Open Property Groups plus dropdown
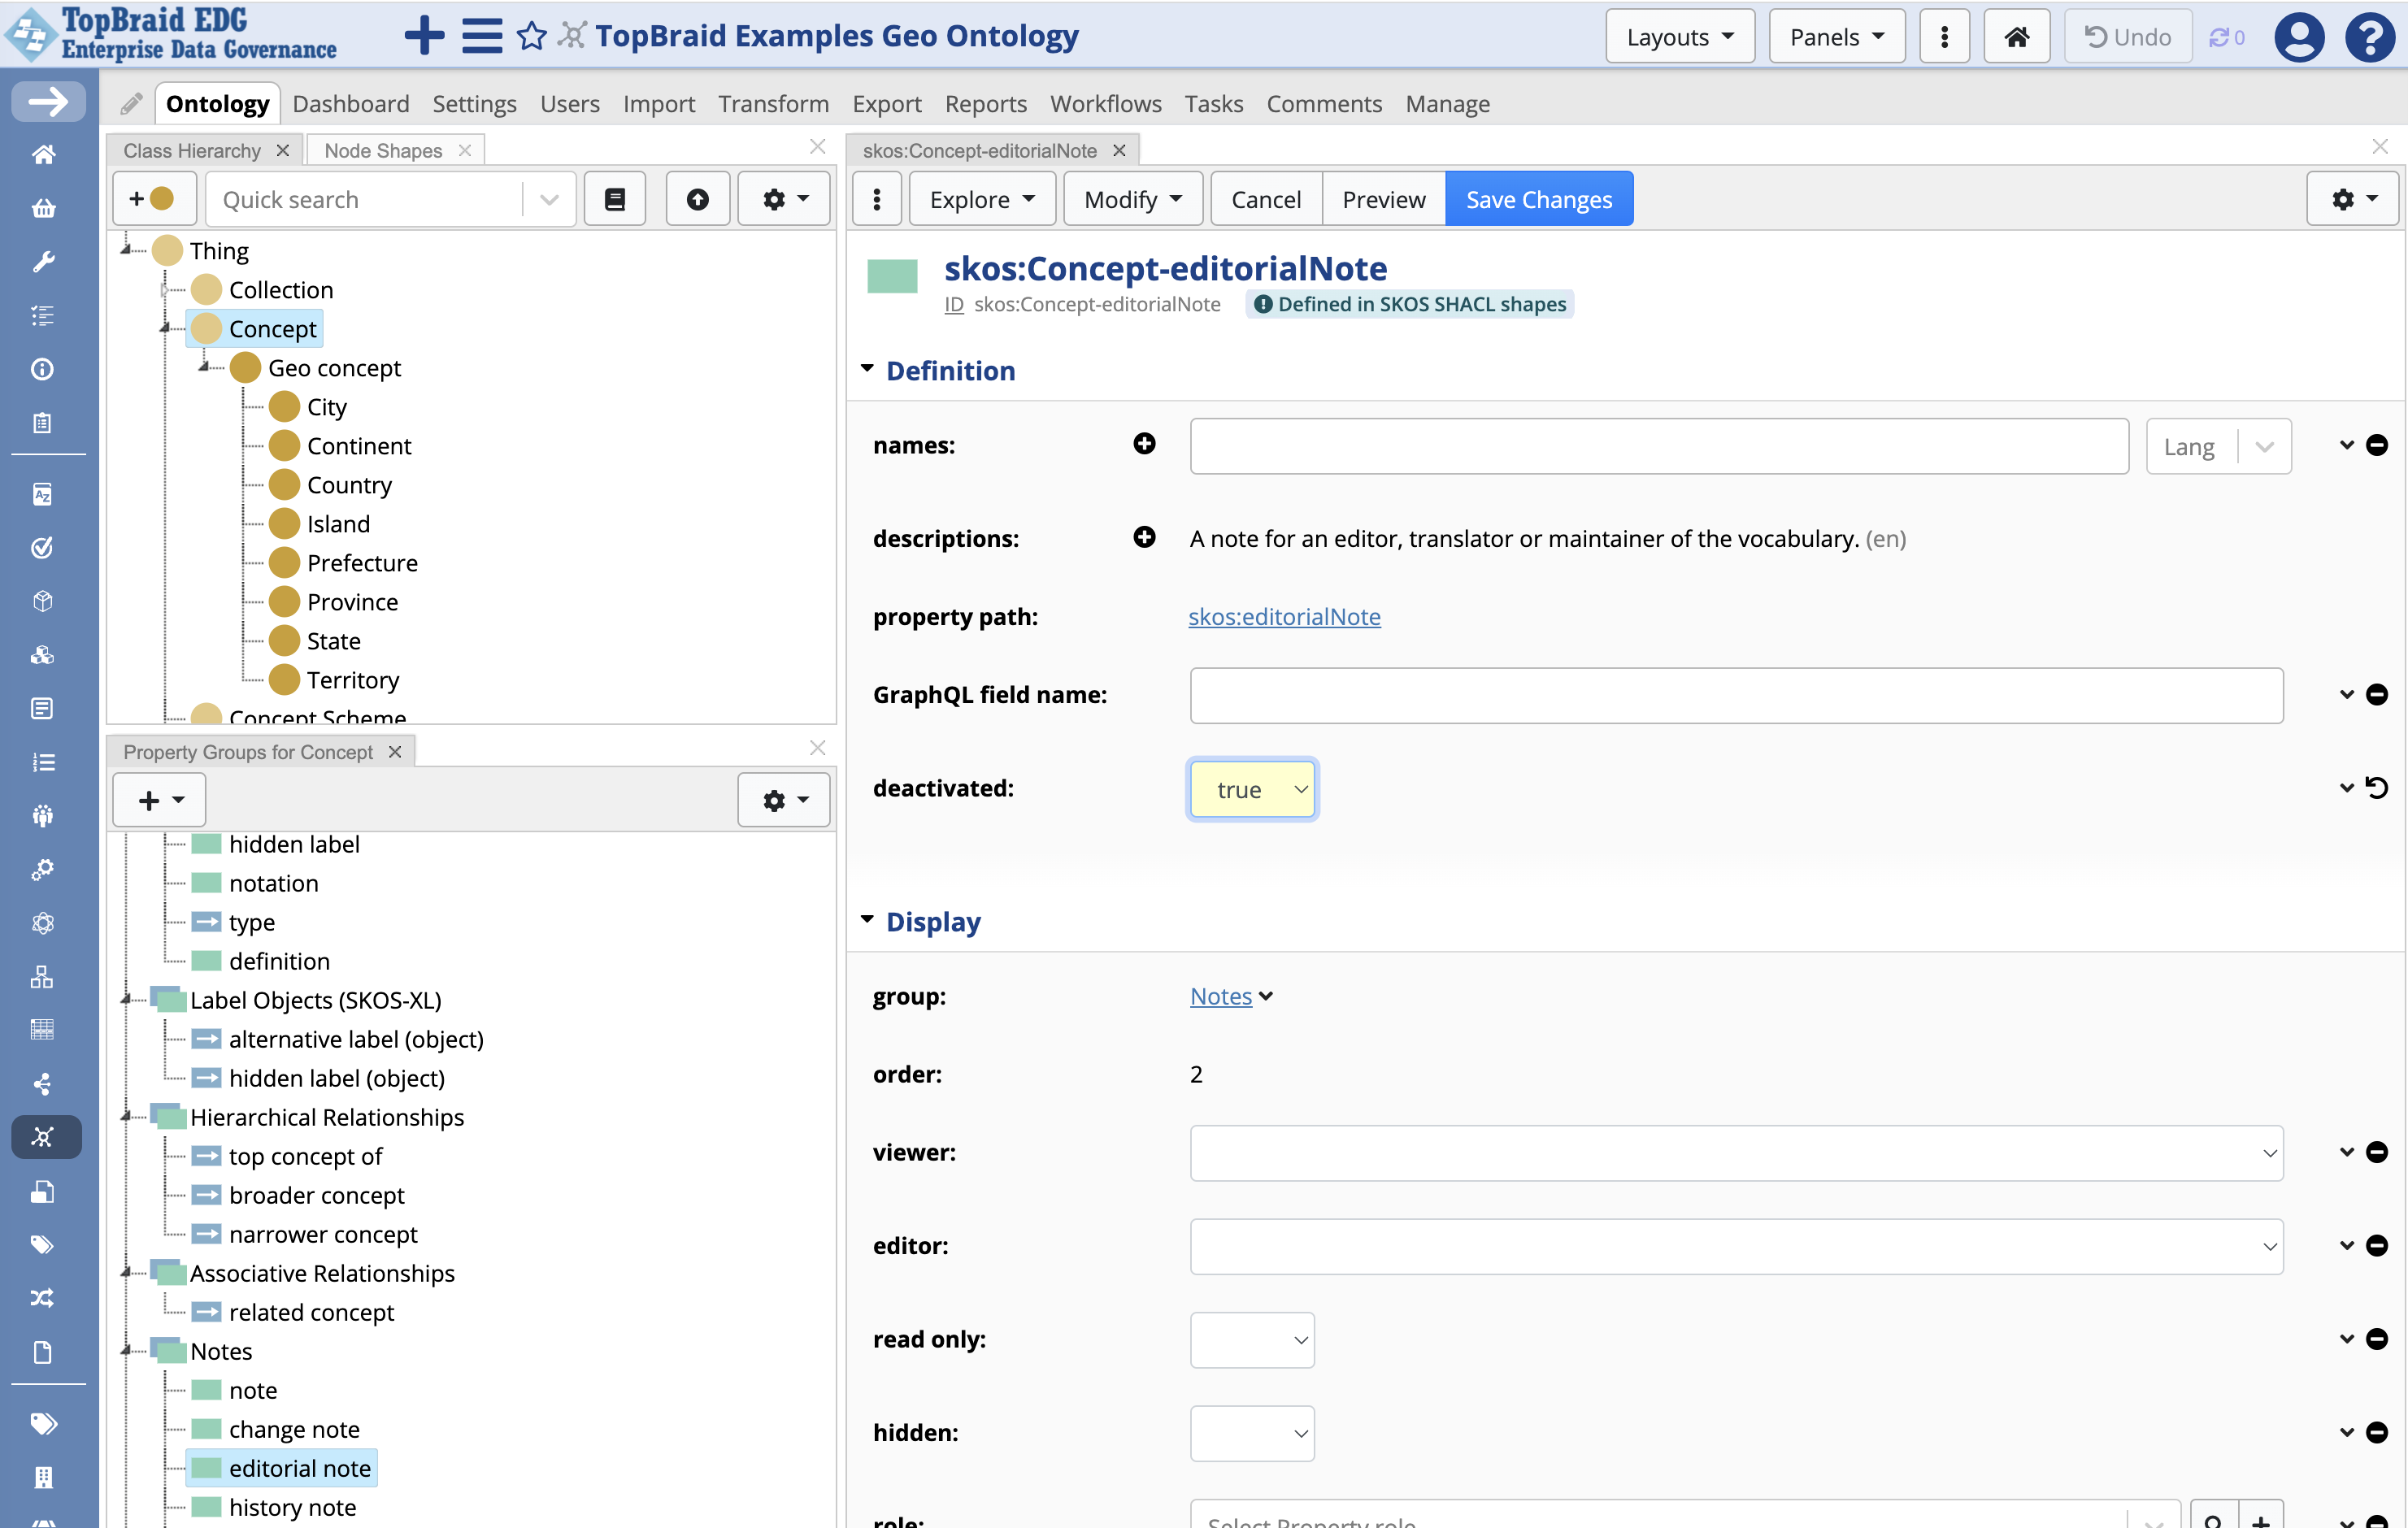 coord(159,800)
